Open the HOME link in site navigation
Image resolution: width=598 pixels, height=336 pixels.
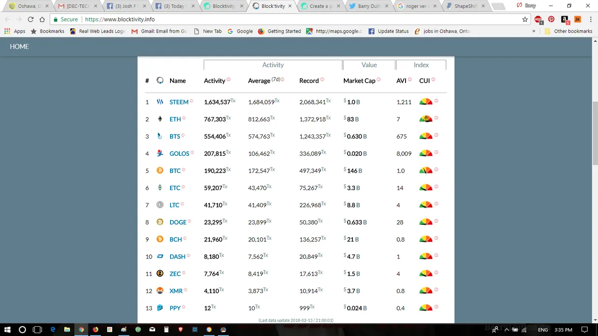pyautogui.click(x=19, y=47)
